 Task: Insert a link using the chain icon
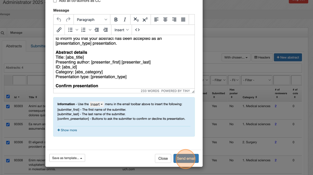[59, 30]
